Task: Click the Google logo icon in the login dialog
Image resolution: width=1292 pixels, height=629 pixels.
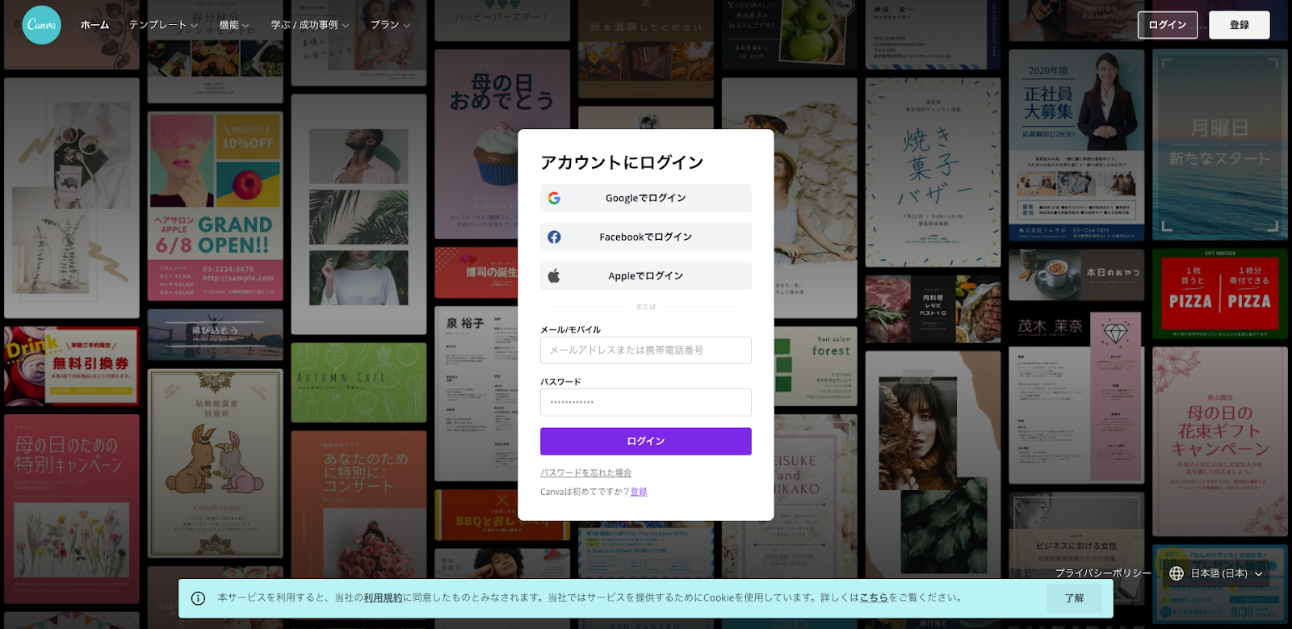Action: point(554,198)
